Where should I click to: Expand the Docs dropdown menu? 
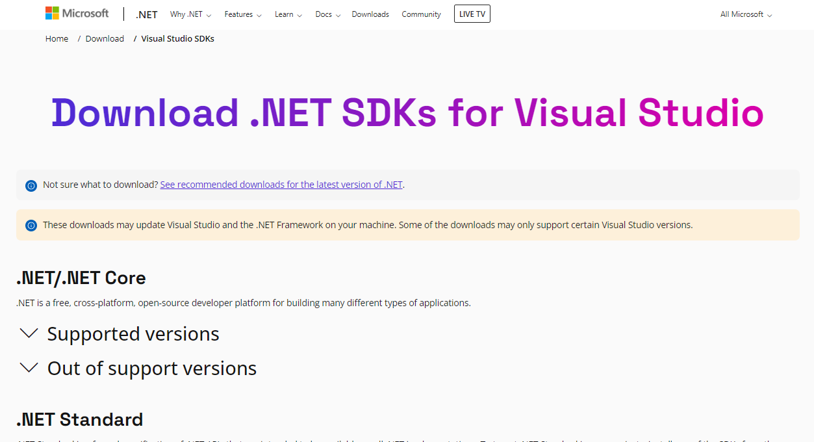pyautogui.click(x=328, y=14)
